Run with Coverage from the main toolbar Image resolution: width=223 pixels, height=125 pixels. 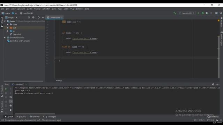[207, 13]
